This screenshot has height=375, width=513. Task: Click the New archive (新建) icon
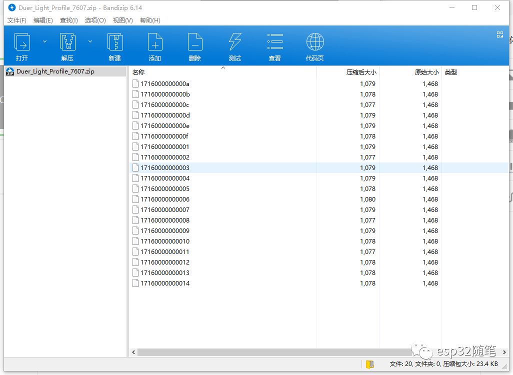(x=115, y=42)
